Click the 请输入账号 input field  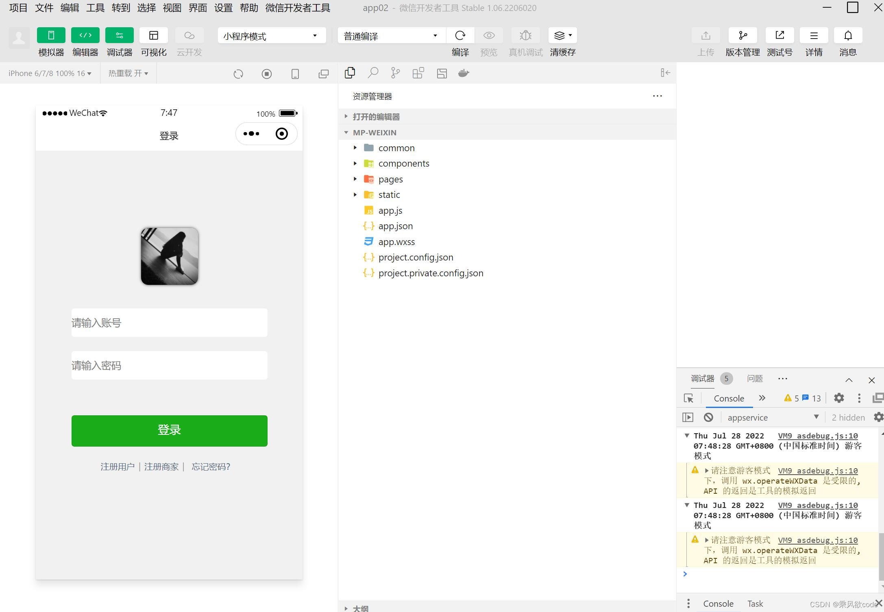(x=169, y=323)
